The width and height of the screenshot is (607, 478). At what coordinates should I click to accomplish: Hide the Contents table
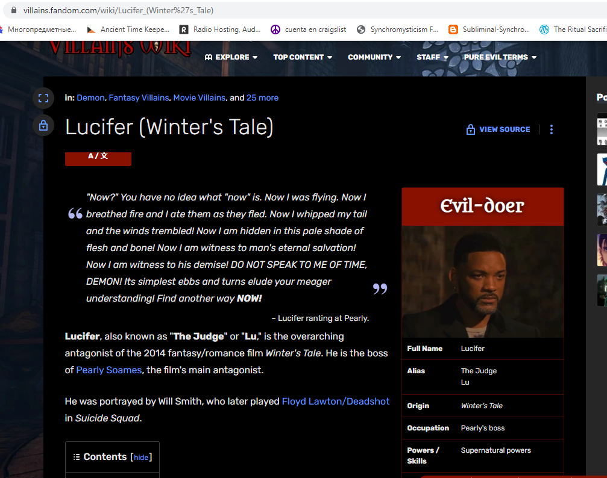pyautogui.click(x=141, y=458)
